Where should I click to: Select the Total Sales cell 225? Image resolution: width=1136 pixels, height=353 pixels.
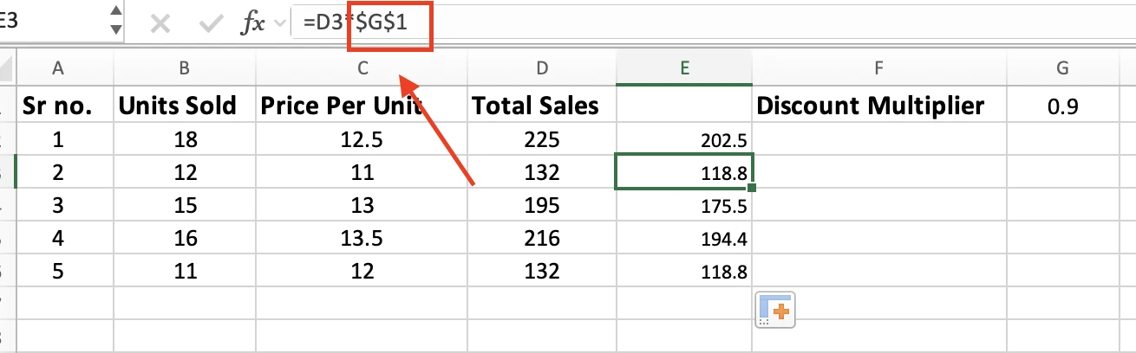[542, 139]
